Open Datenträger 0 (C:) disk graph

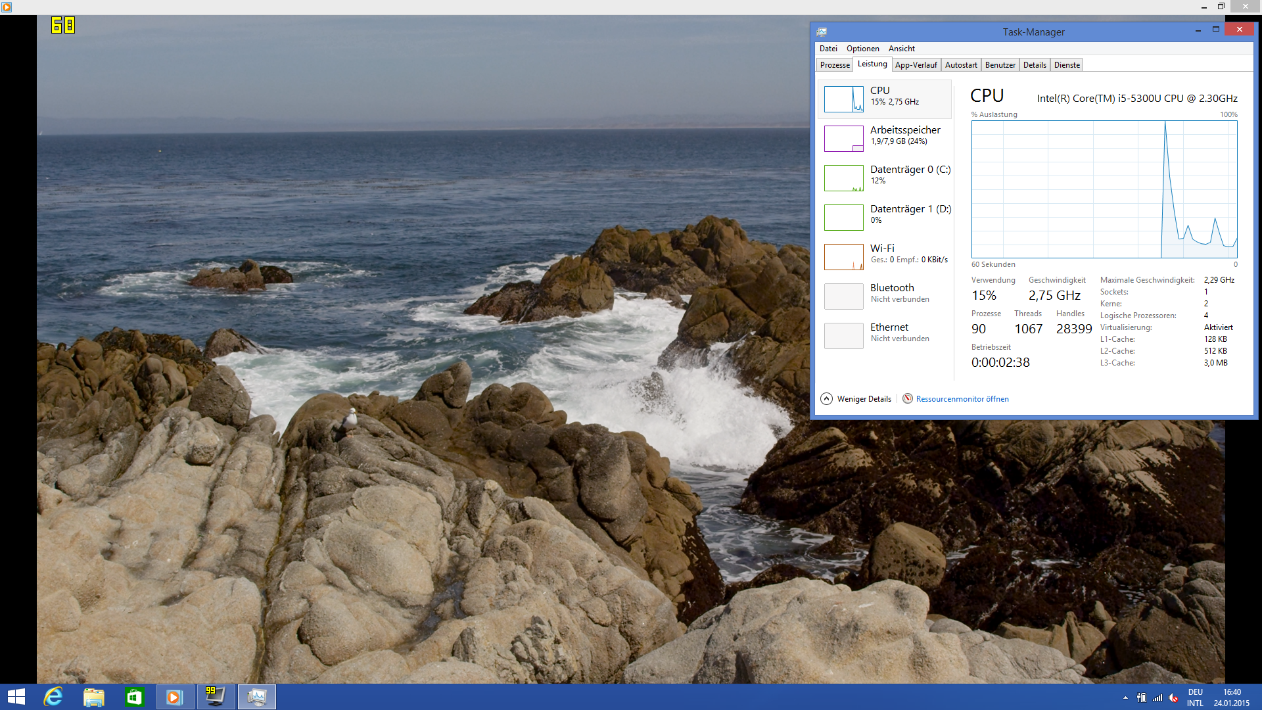843,178
